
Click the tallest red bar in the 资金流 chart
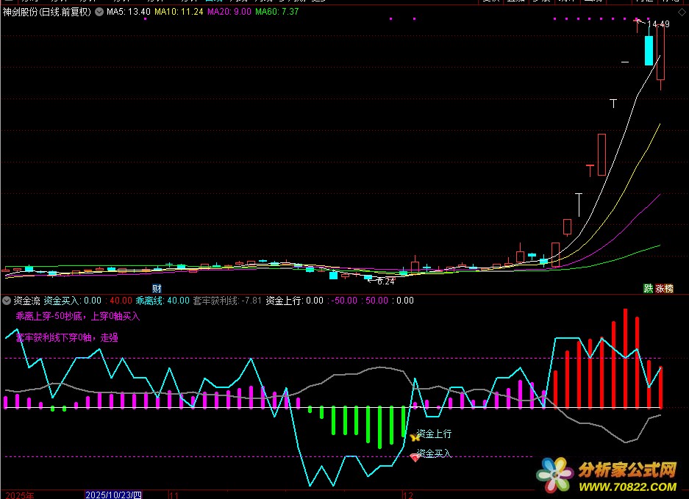pyautogui.click(x=625, y=359)
